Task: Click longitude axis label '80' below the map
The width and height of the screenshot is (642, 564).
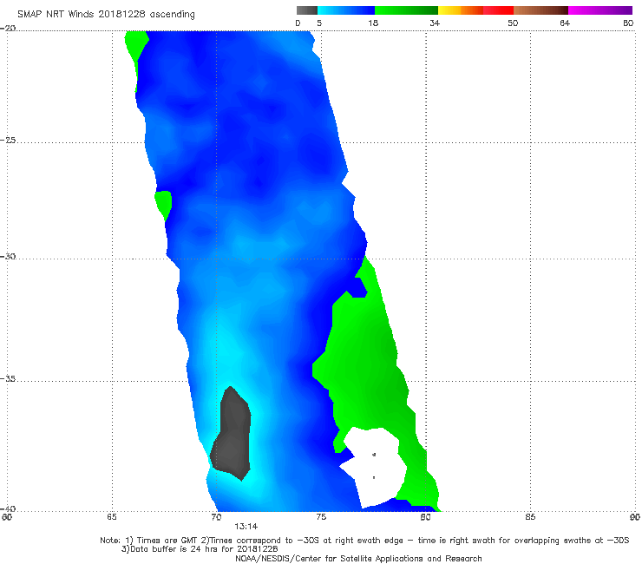Action: click(425, 517)
